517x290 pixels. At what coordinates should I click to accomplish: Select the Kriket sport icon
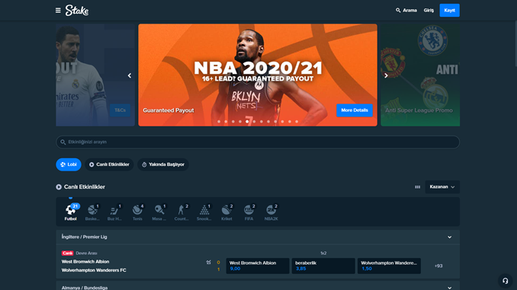226,212
